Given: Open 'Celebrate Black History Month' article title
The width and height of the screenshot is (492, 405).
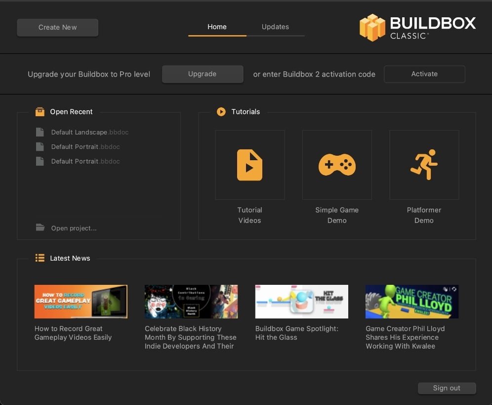Looking at the screenshot, I should (x=191, y=337).
